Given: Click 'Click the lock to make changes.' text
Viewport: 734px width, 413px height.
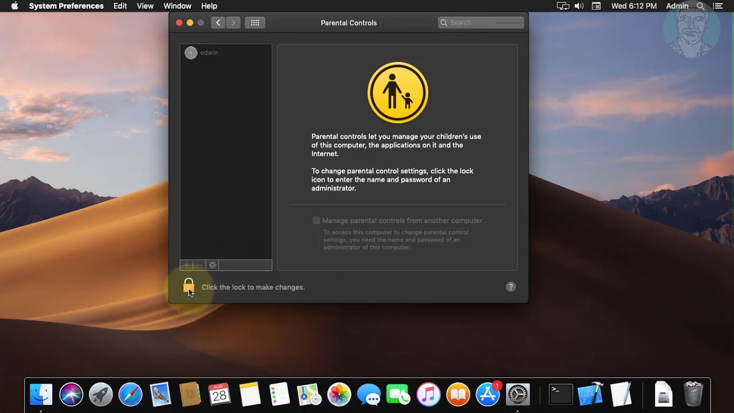Looking at the screenshot, I should (x=253, y=287).
